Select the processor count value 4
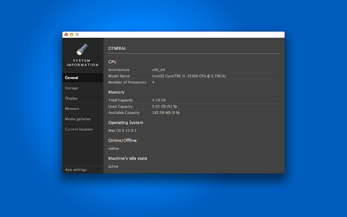The image size is (347, 217). click(153, 82)
